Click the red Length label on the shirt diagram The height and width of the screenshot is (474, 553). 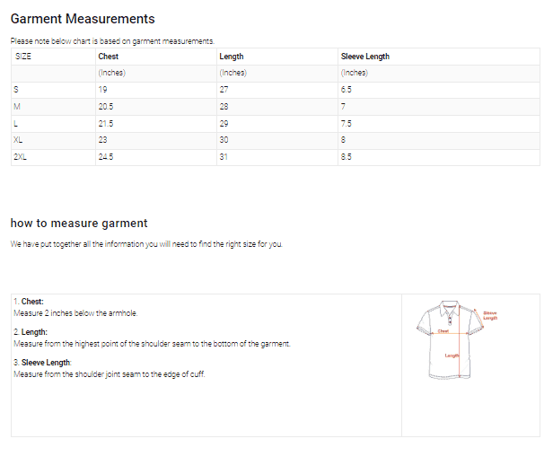452,355
